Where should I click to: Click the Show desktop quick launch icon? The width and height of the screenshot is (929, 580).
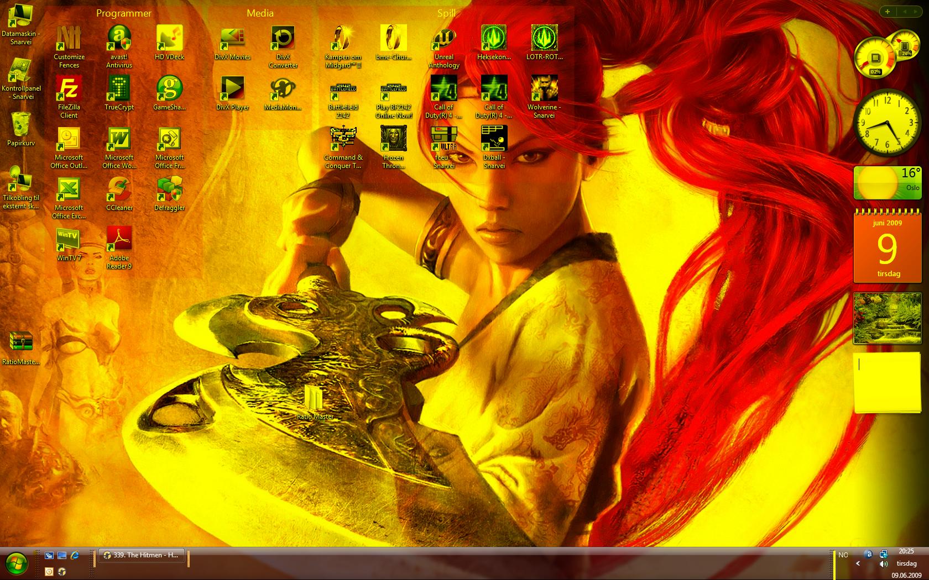click(62, 556)
